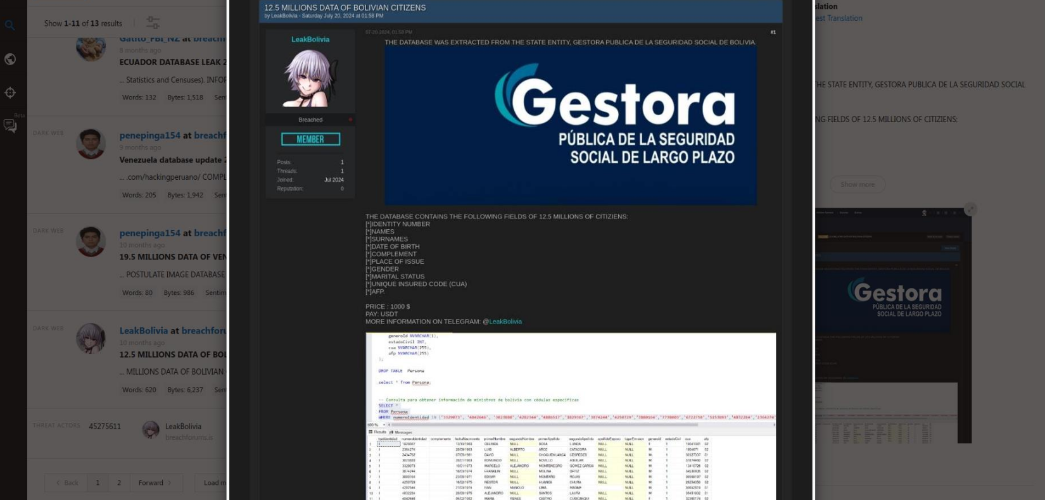1045x500 pixels.
Task: Go to results page 1
Action: 98,483
